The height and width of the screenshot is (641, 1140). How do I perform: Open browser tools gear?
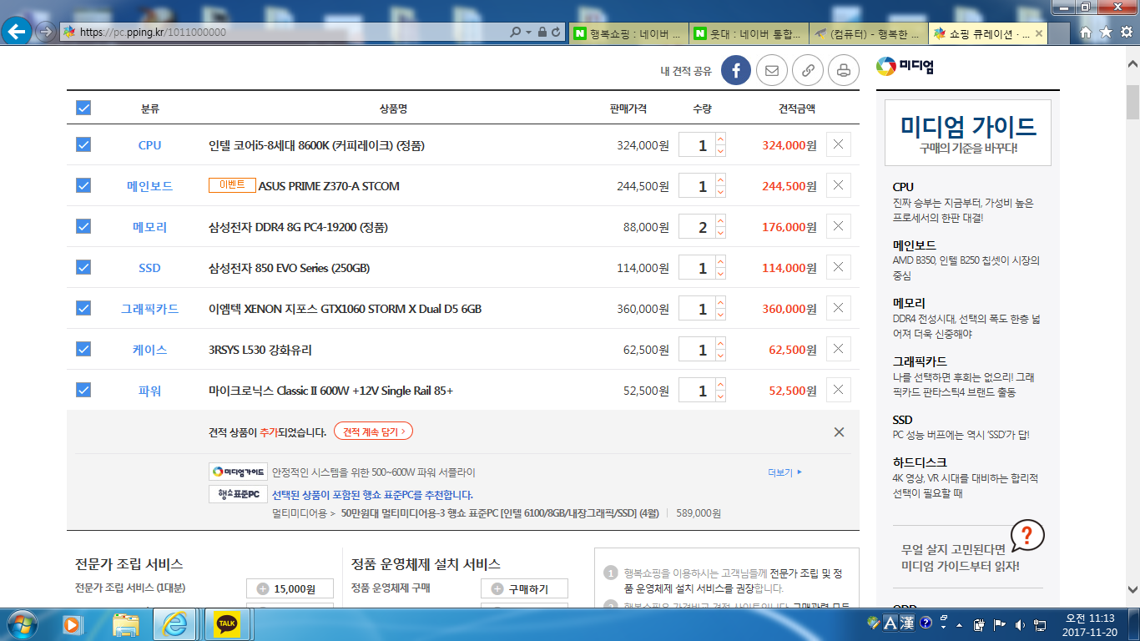1126,32
